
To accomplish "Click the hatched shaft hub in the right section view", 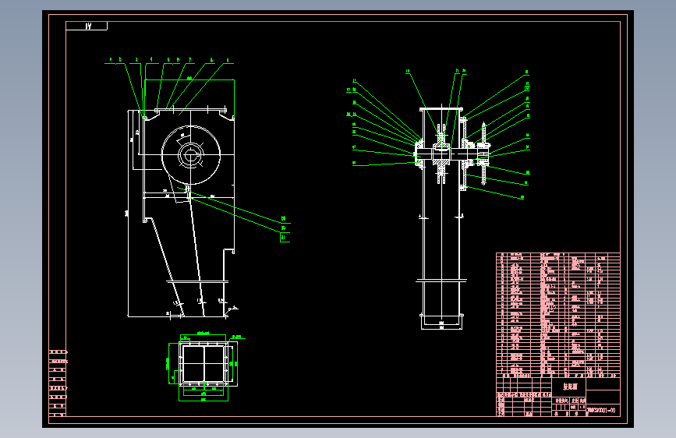I will tap(441, 154).
